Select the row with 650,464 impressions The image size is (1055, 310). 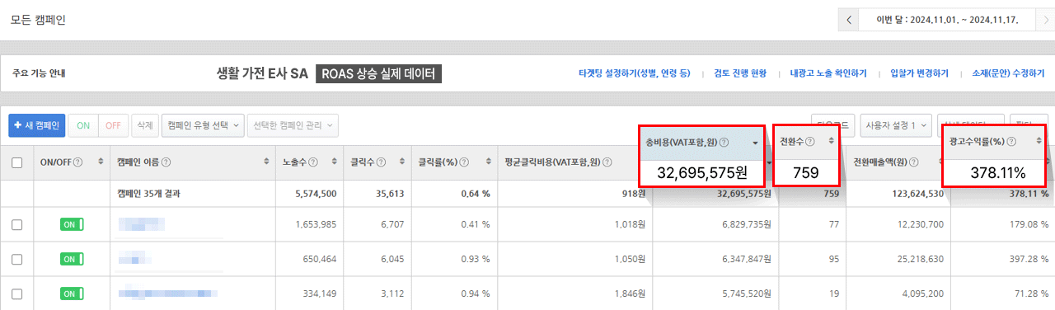pyautogui.click(x=17, y=259)
